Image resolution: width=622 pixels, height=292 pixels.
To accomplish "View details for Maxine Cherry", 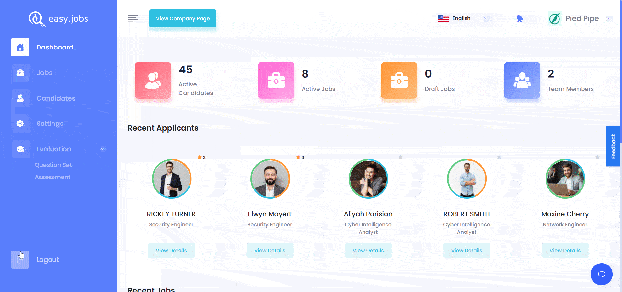I will click(565, 250).
